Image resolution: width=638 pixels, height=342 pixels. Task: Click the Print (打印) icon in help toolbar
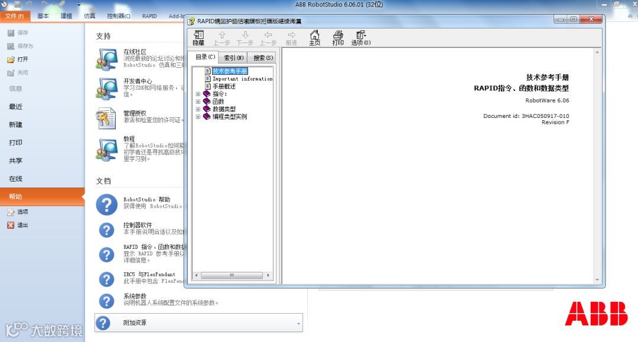click(338, 38)
